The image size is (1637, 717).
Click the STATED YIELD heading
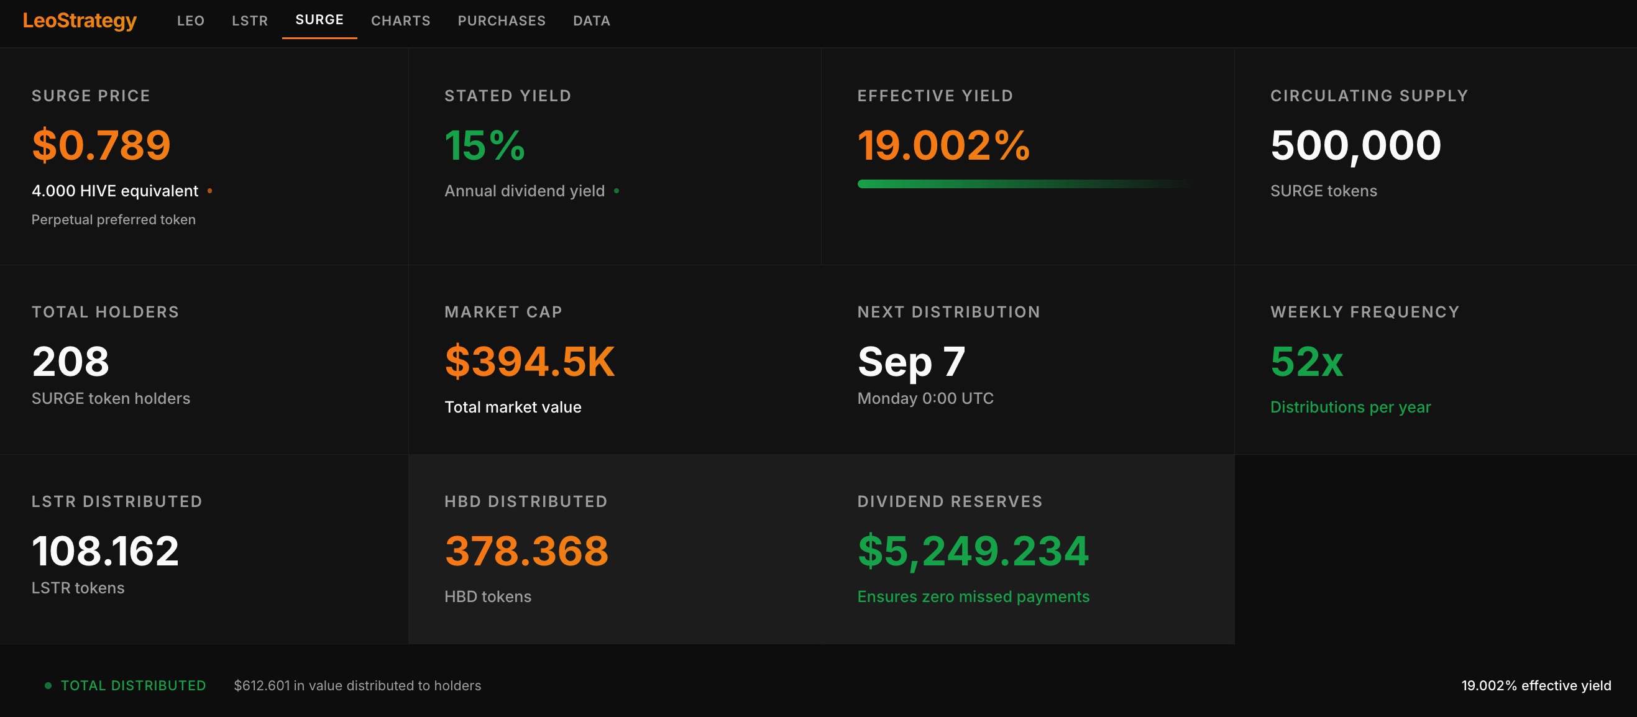point(508,96)
